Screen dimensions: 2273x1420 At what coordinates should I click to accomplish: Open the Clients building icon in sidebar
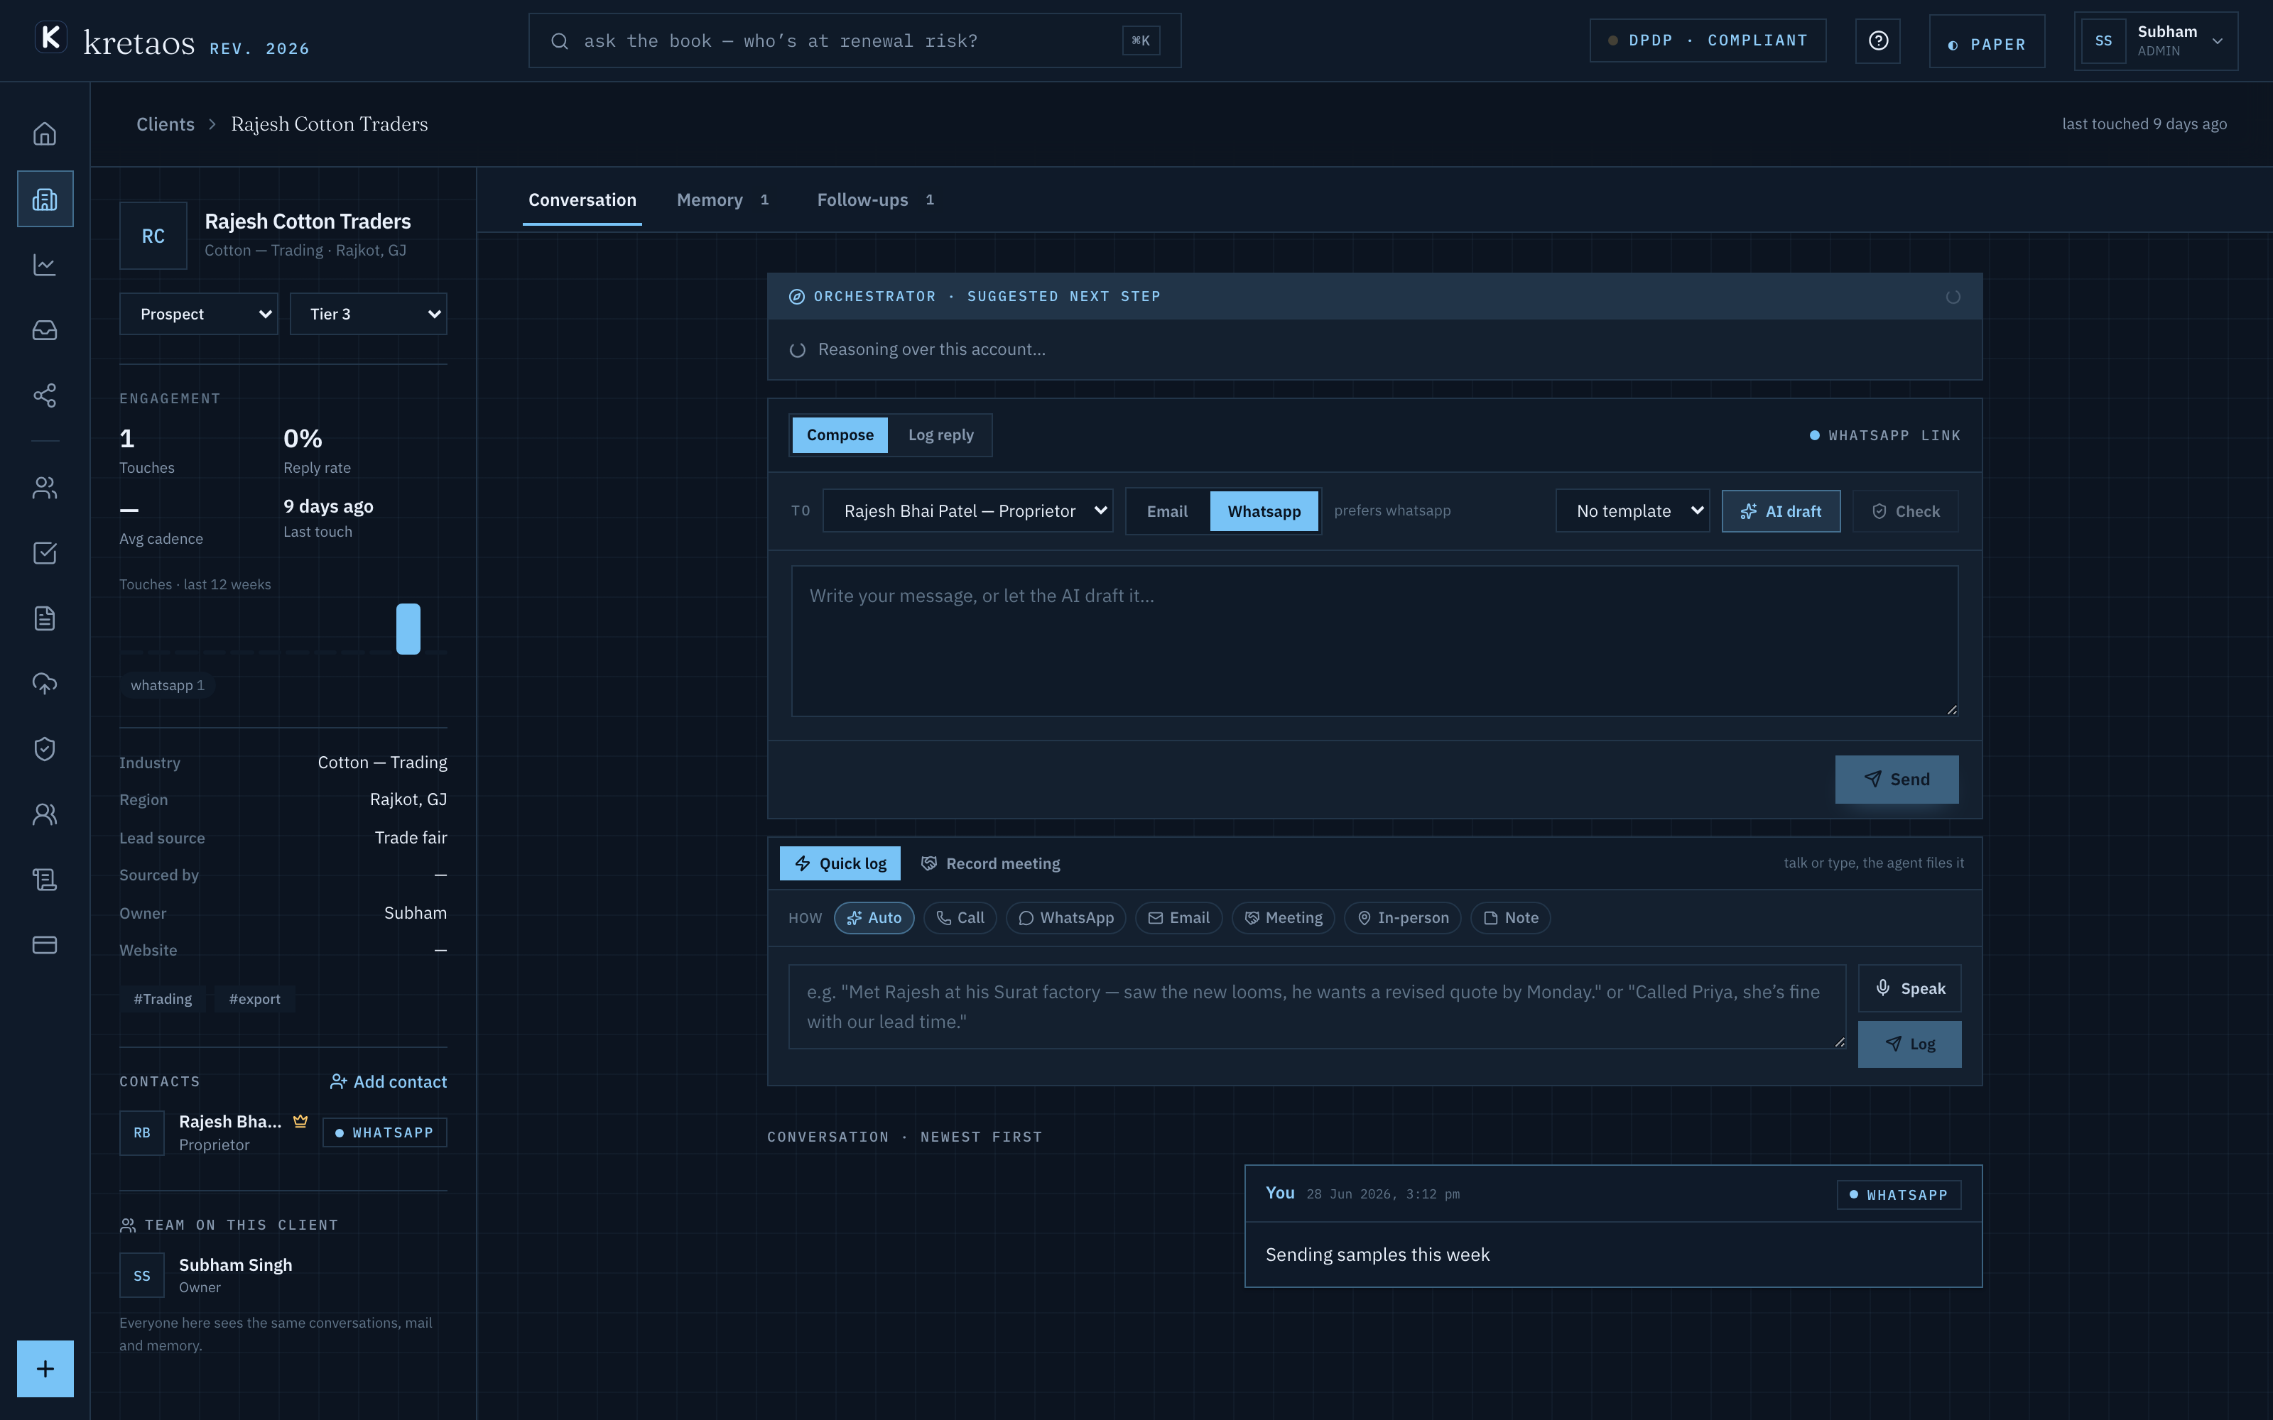click(45, 199)
